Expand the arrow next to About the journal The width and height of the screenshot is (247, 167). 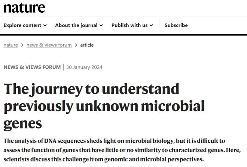coord(101,25)
